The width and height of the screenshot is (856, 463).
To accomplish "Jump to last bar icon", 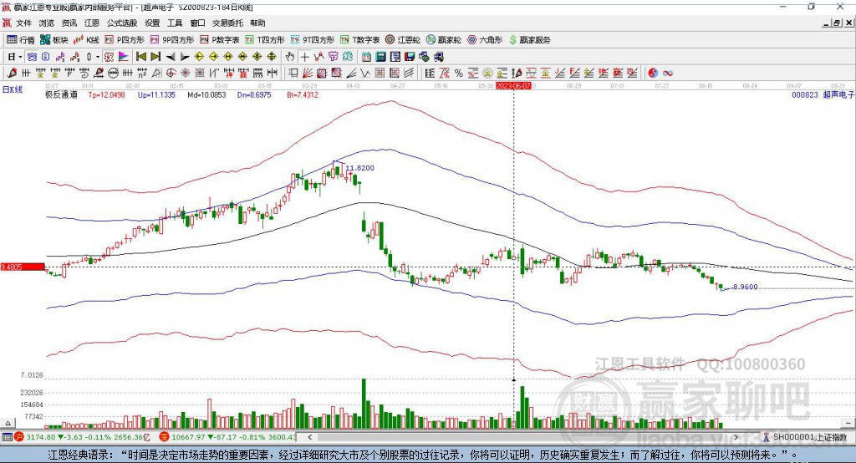I will [x=155, y=57].
